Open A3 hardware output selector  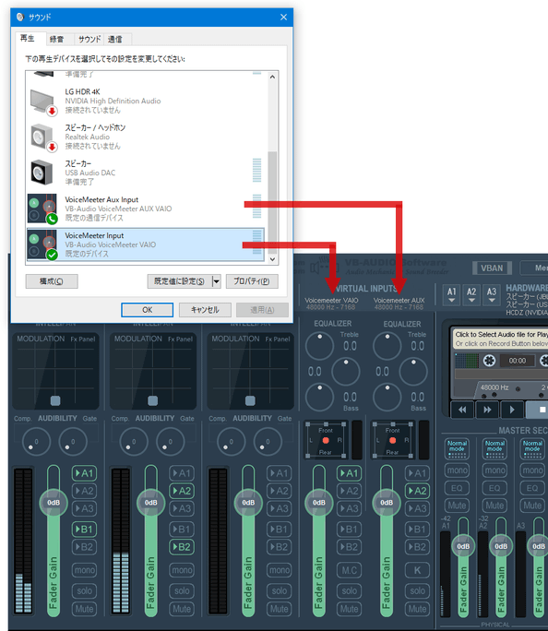(492, 295)
